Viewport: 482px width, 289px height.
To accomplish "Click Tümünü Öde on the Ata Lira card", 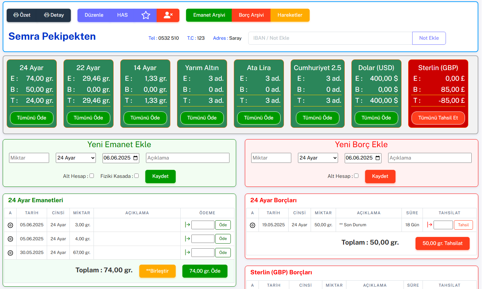I will (x=259, y=118).
